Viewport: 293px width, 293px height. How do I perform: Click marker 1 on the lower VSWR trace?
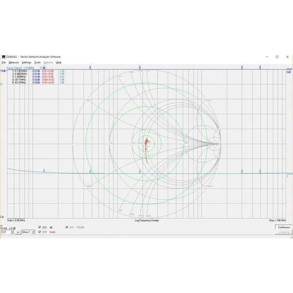coord(44,170)
